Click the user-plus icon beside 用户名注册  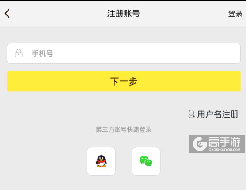point(191,114)
